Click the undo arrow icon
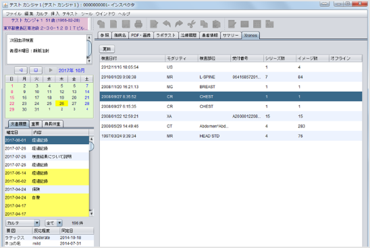 167,24
